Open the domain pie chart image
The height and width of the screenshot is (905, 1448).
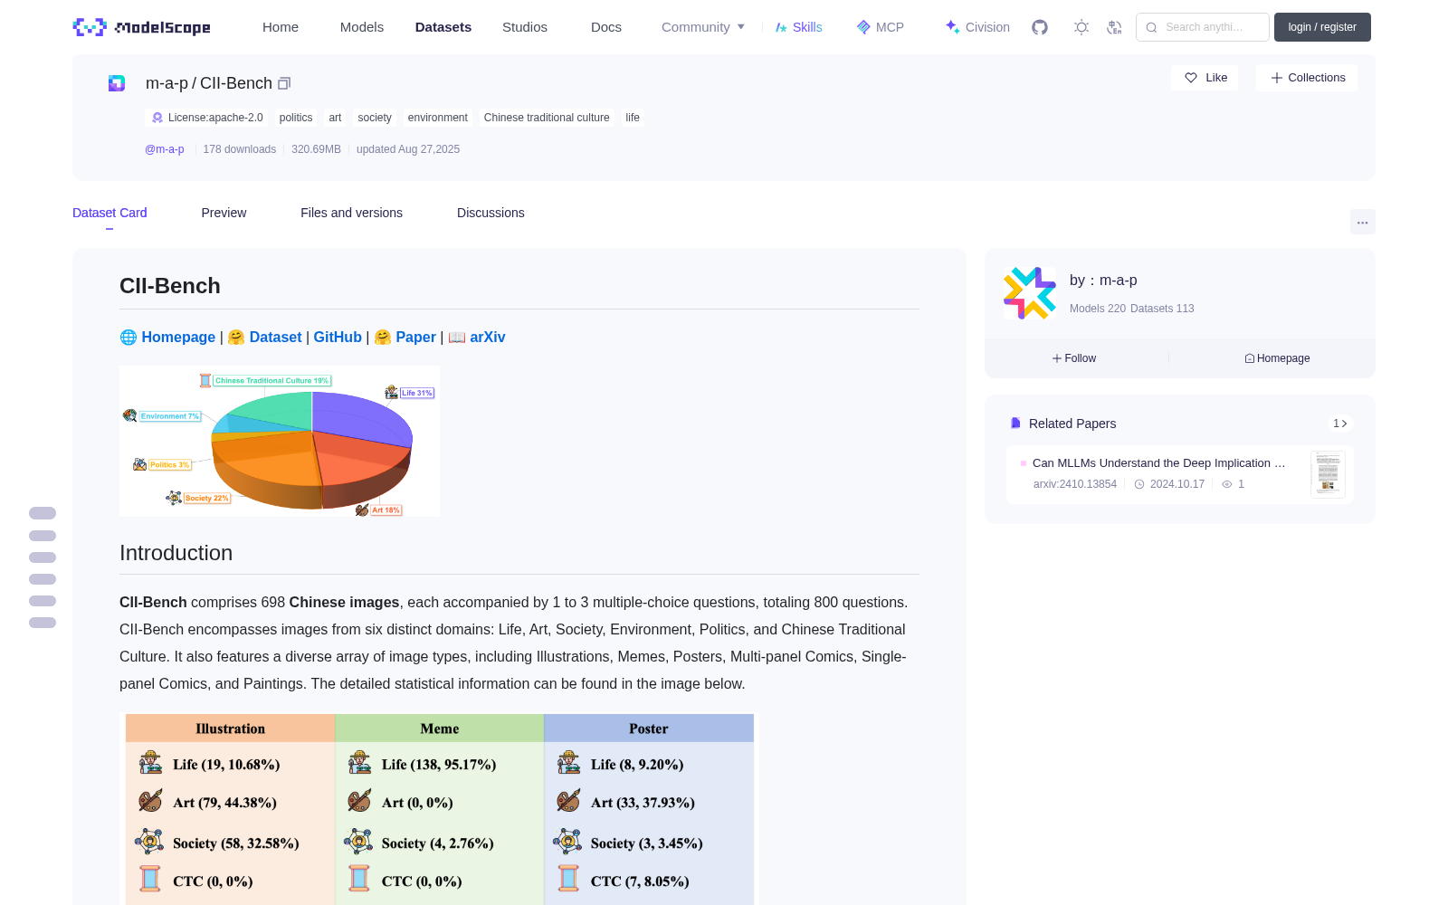(x=280, y=442)
